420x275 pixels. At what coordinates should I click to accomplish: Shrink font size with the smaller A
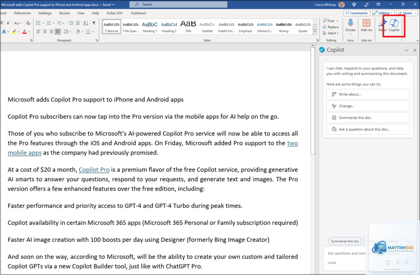coord(8,23)
